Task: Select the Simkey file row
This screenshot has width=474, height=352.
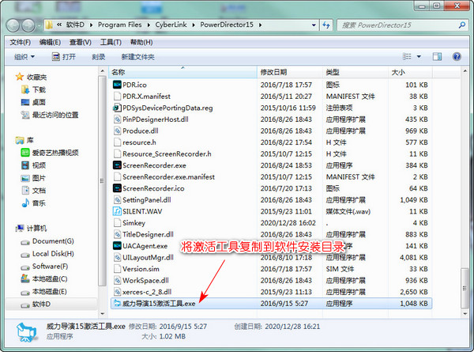Action: click(x=272, y=223)
